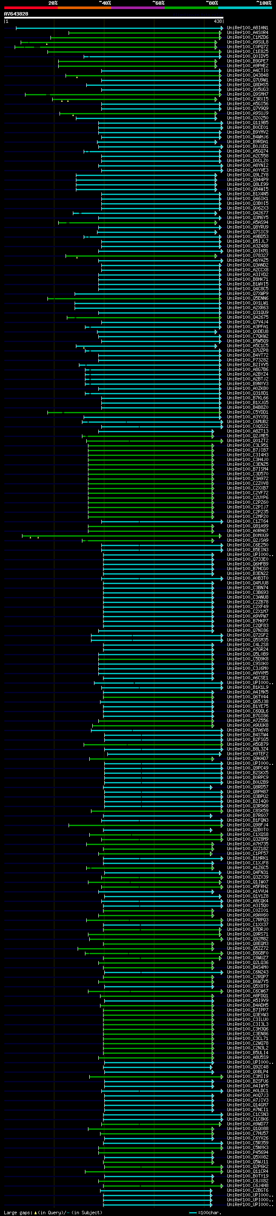The image size is (276, 1216).
Task: Select the AV643828 query sequence label
Action: point(16,14)
